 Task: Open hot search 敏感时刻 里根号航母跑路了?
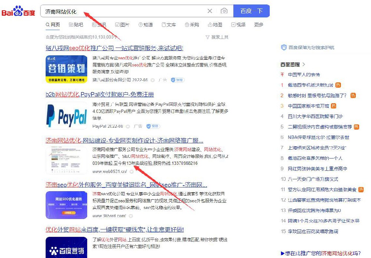click(x=317, y=96)
